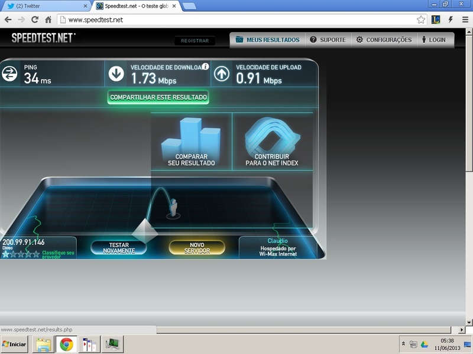The image size is (473, 354).
Task: Click the upload speed arrow icon
Action: [x=222, y=74]
